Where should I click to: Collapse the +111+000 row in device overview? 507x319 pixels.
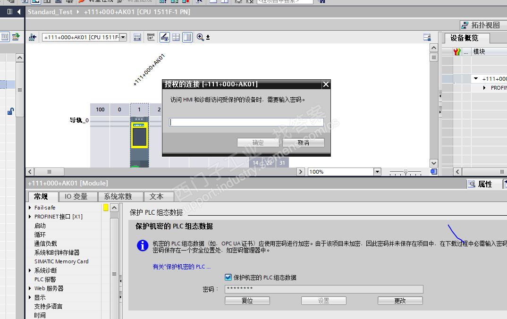coord(476,78)
